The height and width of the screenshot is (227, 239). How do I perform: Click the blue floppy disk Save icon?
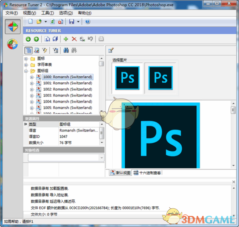pyautogui.click(x=71, y=21)
